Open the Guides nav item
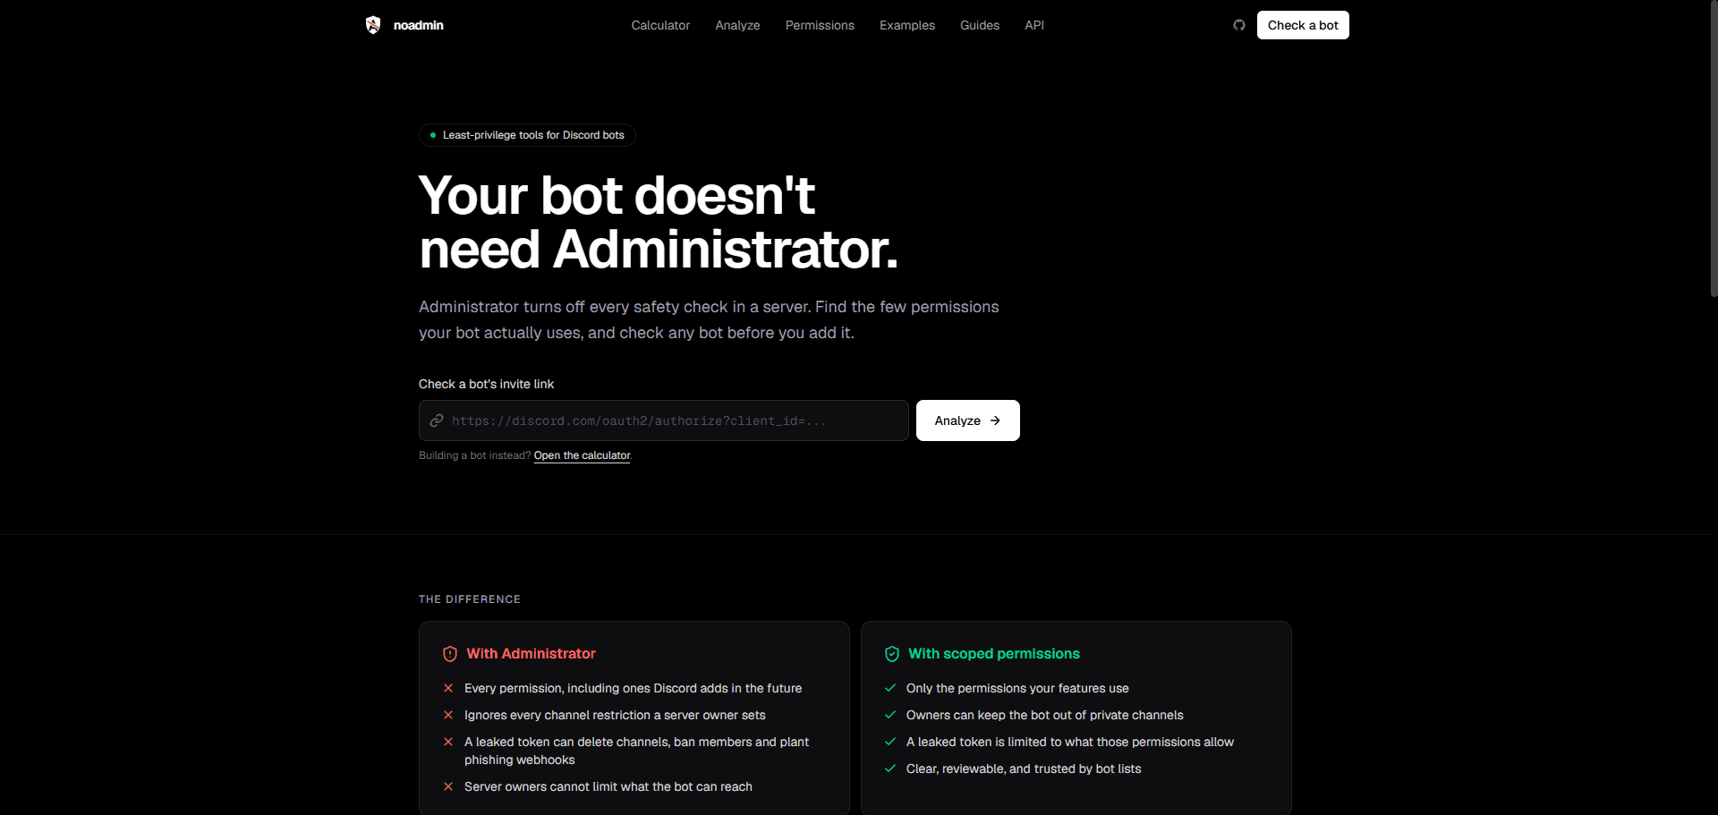 (980, 25)
